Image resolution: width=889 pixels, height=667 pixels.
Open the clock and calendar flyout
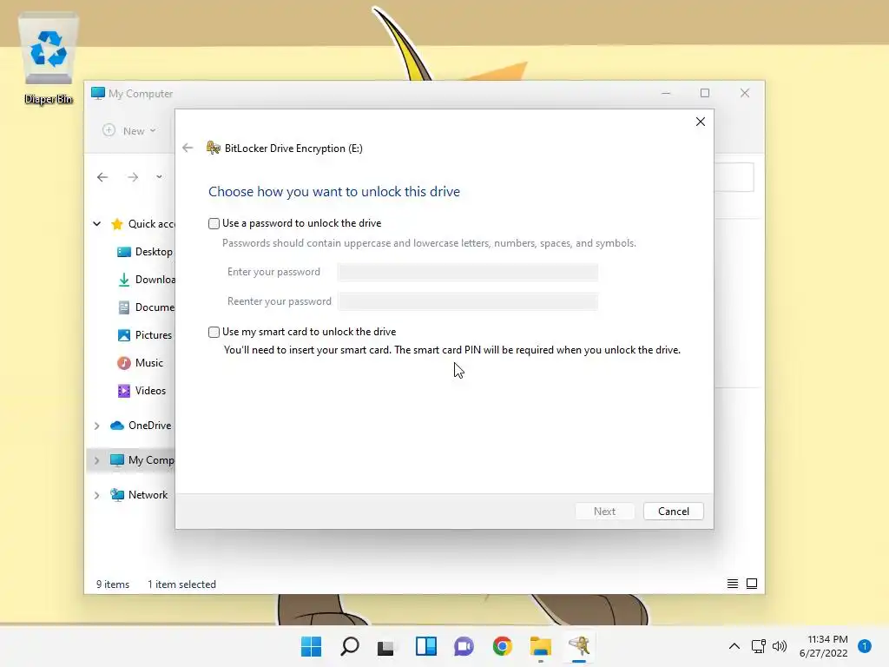pos(824,646)
